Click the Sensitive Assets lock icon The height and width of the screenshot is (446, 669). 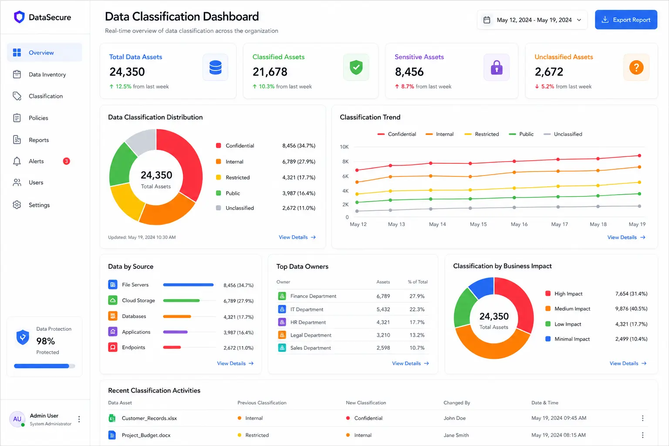point(497,68)
